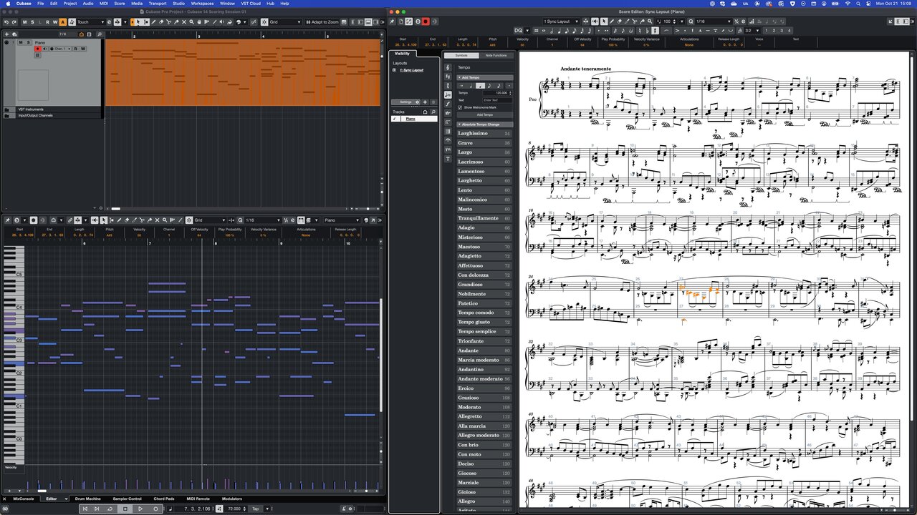917x515 pixels.
Task: Click the Add Tempo button
Action: [484, 114]
